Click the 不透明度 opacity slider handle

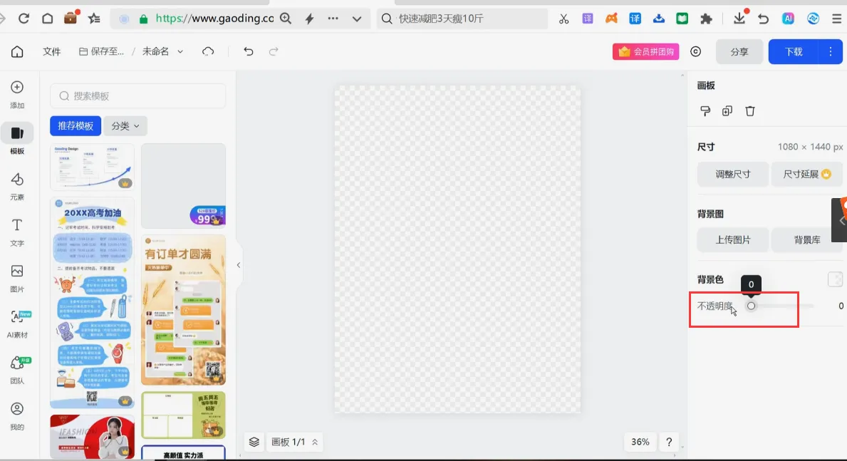pyautogui.click(x=751, y=306)
